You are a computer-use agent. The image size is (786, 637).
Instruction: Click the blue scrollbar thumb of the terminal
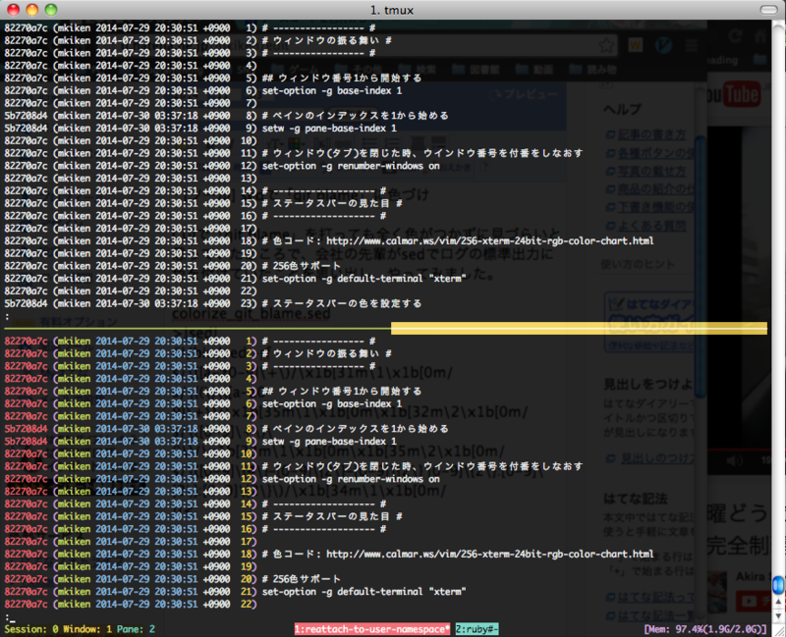[778, 584]
